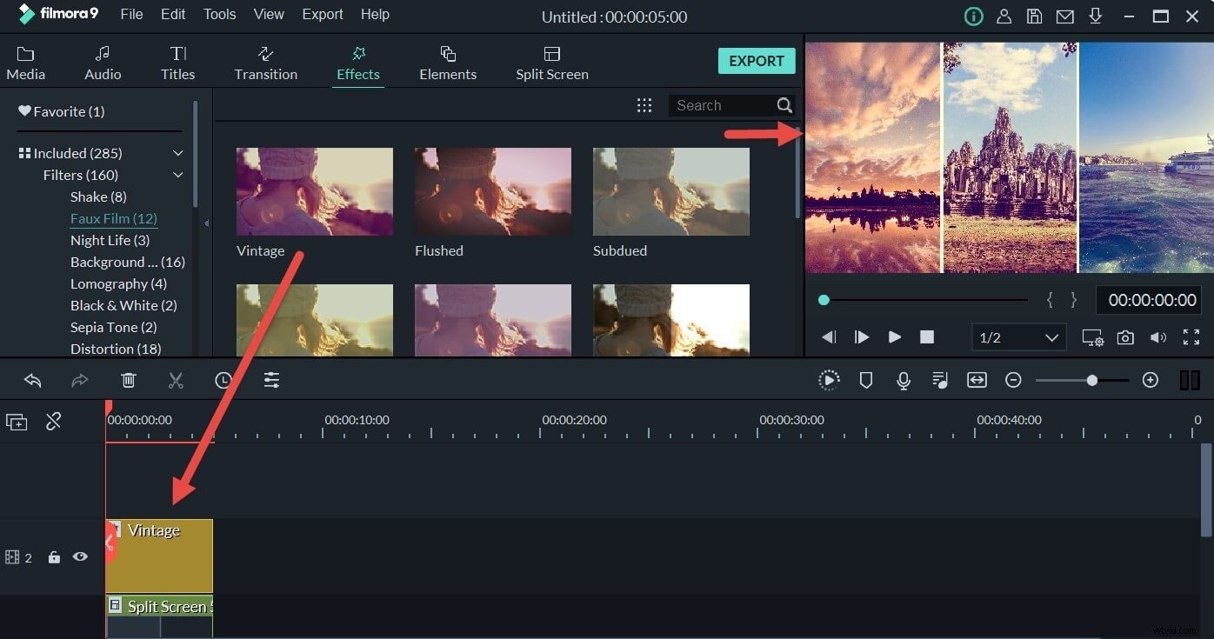Delete selected clip with trash icon
1214x639 pixels.
[x=129, y=380]
